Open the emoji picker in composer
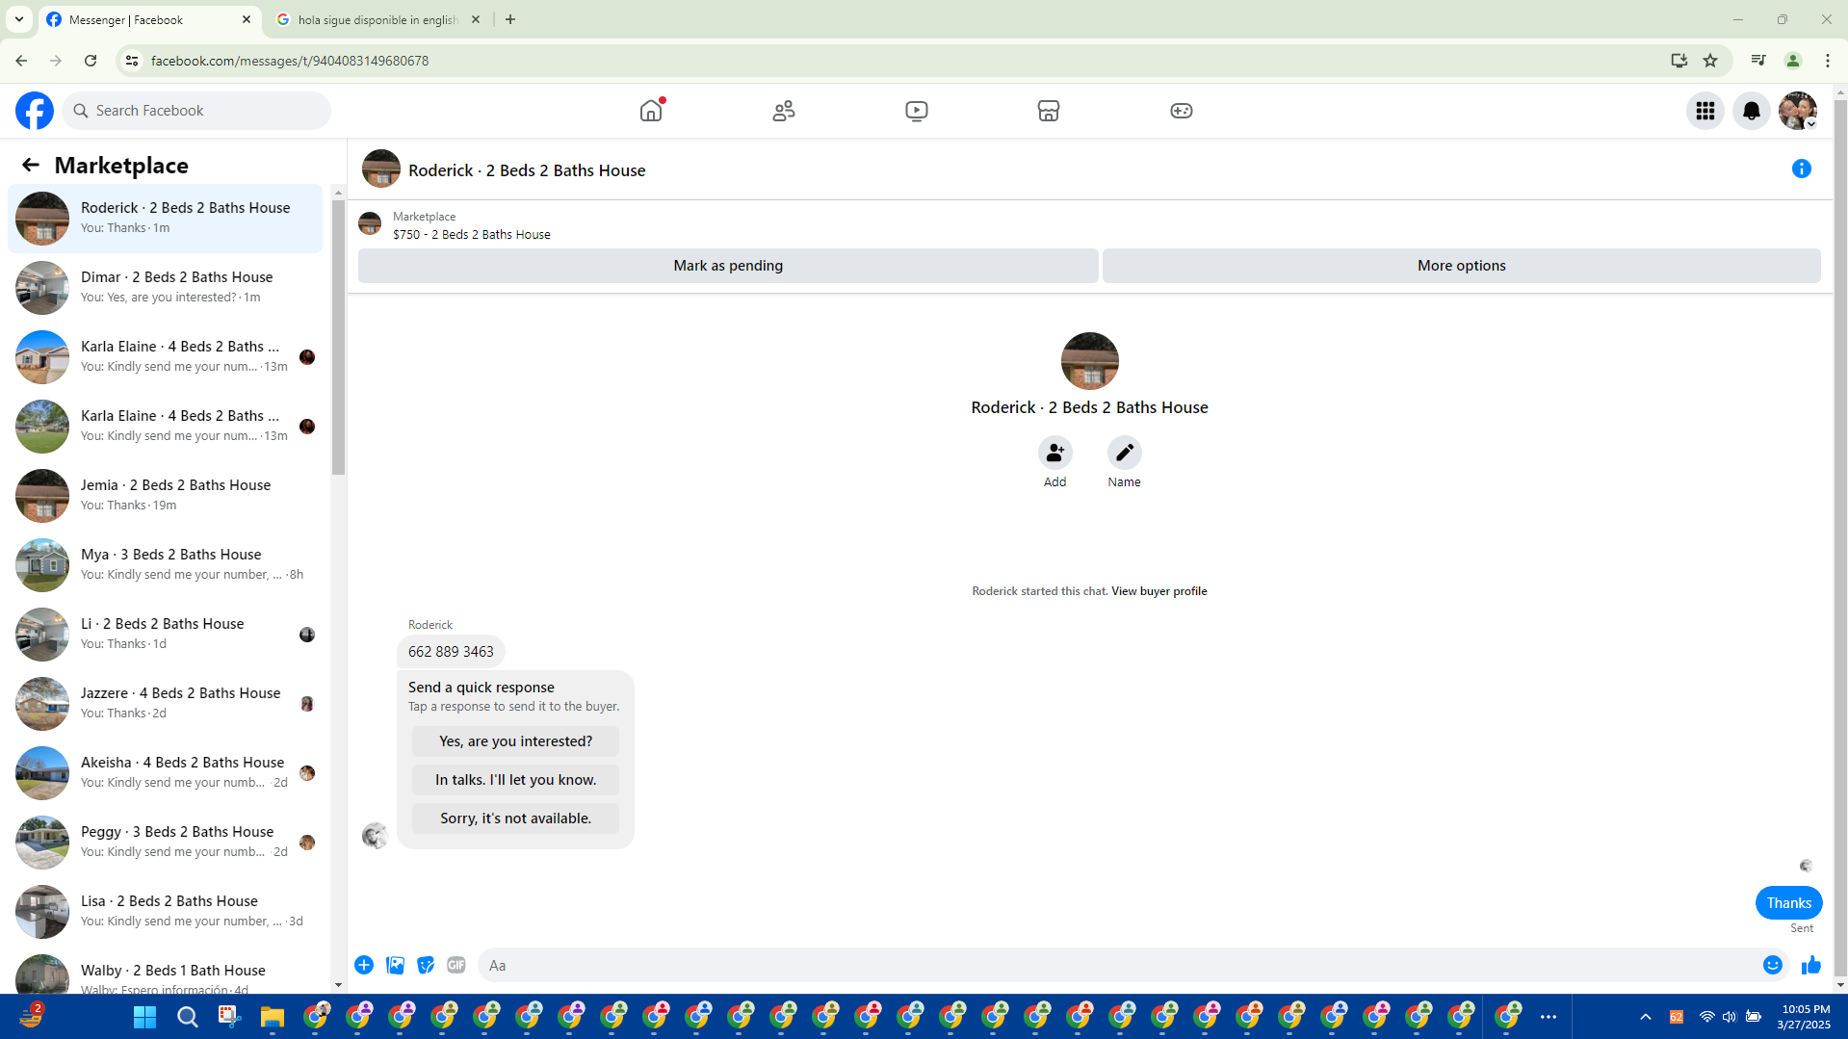 coord(1773,965)
